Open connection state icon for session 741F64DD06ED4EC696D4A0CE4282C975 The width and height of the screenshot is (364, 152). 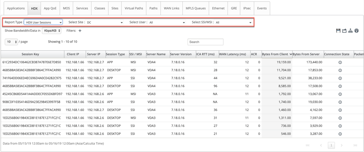pyautogui.click(x=340, y=78)
